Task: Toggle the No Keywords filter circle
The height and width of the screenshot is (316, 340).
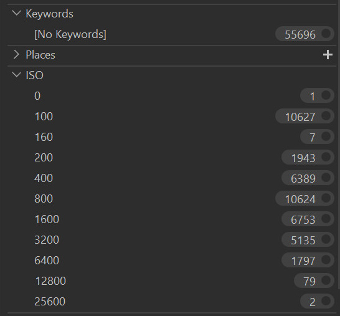Action: [326, 34]
